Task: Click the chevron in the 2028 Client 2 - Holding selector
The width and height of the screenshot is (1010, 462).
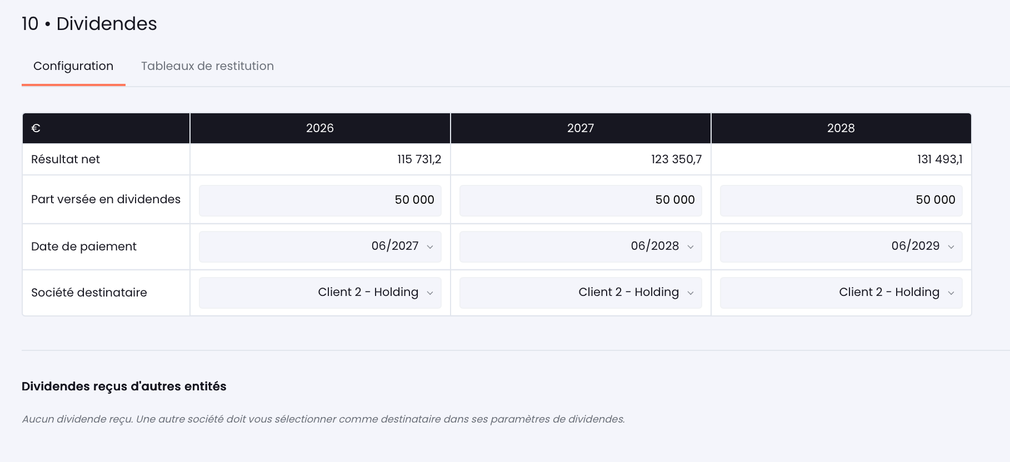Action: pyautogui.click(x=951, y=293)
